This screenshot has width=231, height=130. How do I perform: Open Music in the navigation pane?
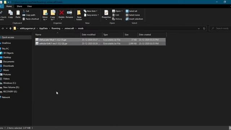click(6, 70)
